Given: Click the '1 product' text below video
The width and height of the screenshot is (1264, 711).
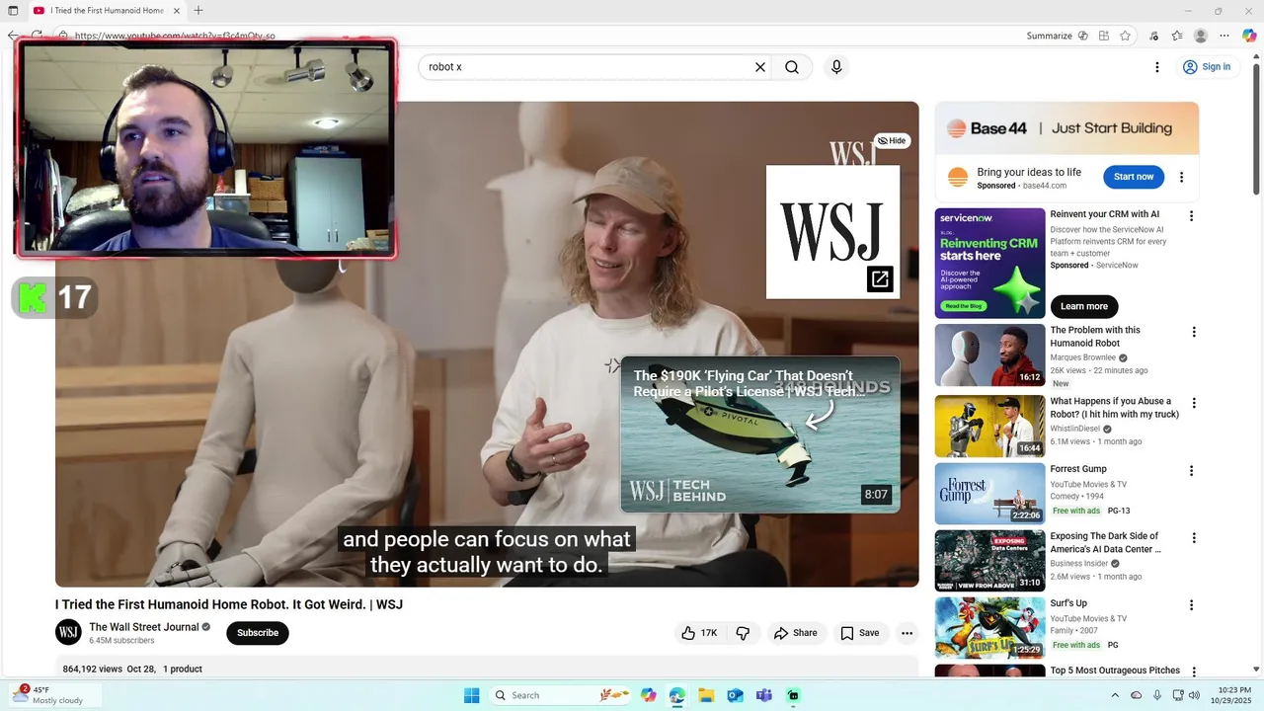Looking at the screenshot, I should pyautogui.click(x=183, y=670).
